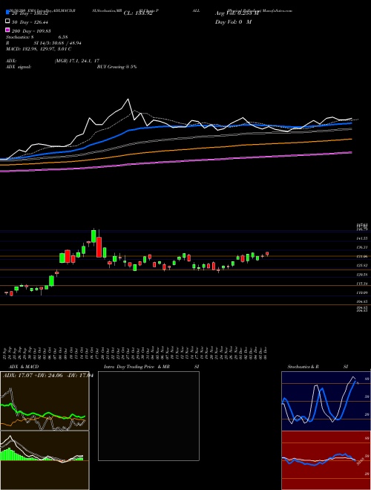
Task: Click the 110.09 price axis label
Action: [362, 293]
